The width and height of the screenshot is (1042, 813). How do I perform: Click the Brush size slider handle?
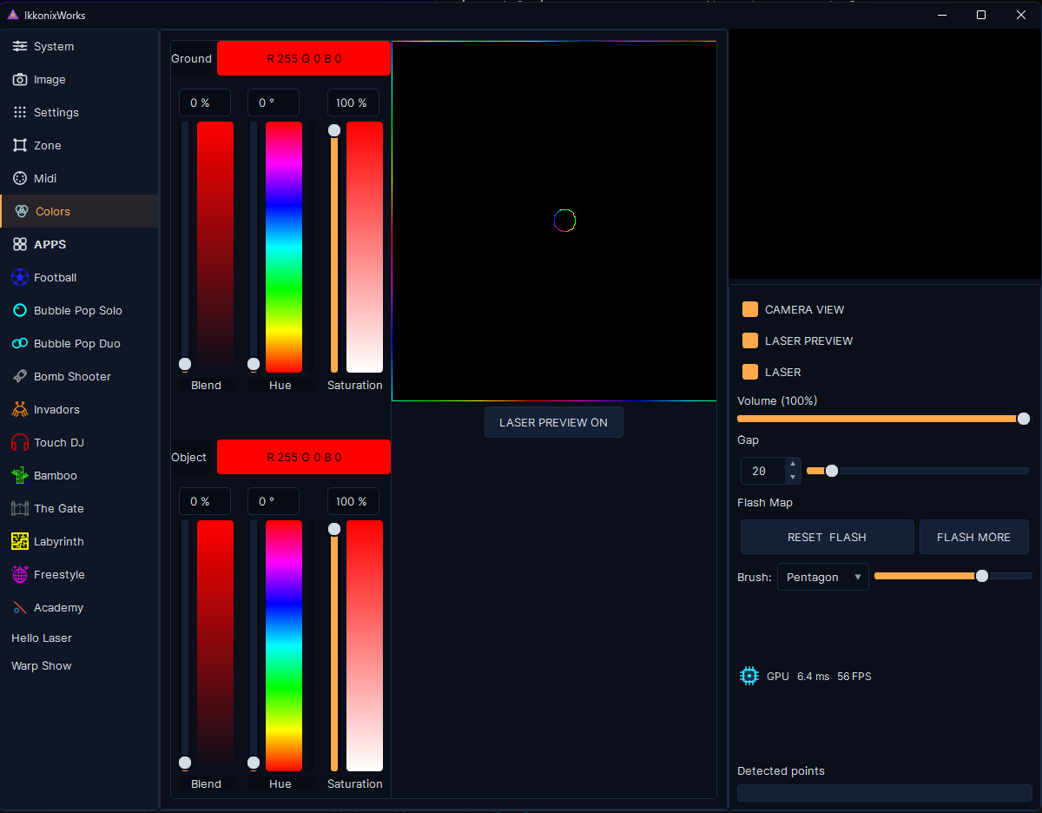point(982,576)
